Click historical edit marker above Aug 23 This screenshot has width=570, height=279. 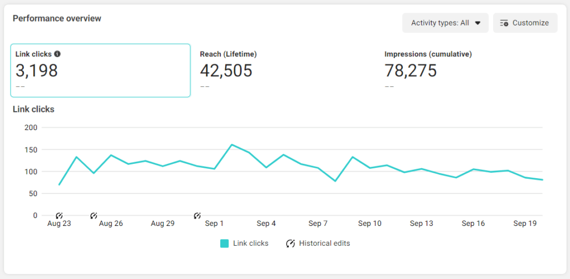click(59, 215)
